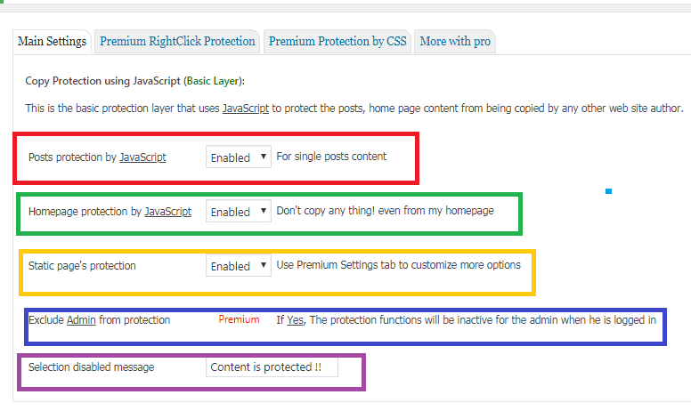Select the More with pro tab
The height and width of the screenshot is (419, 691).
pyautogui.click(x=456, y=42)
